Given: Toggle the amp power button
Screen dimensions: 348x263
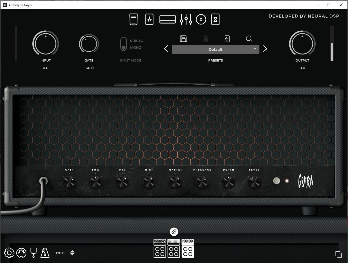Looking at the screenshot, I should [277, 181].
